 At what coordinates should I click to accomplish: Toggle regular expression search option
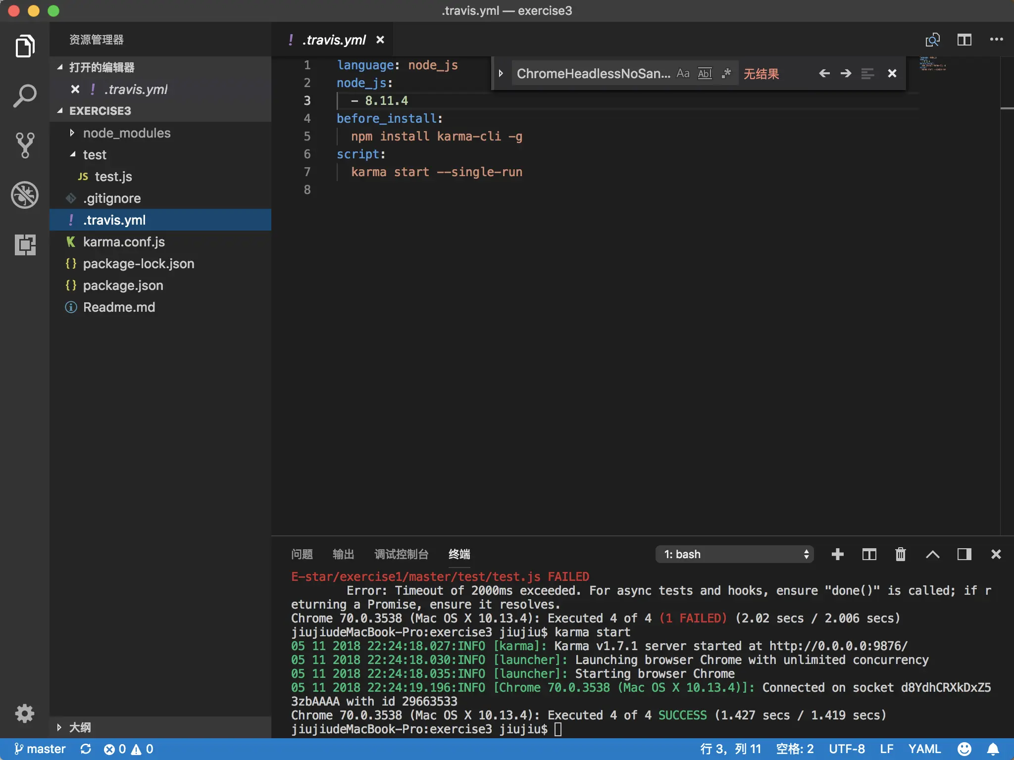pos(726,74)
